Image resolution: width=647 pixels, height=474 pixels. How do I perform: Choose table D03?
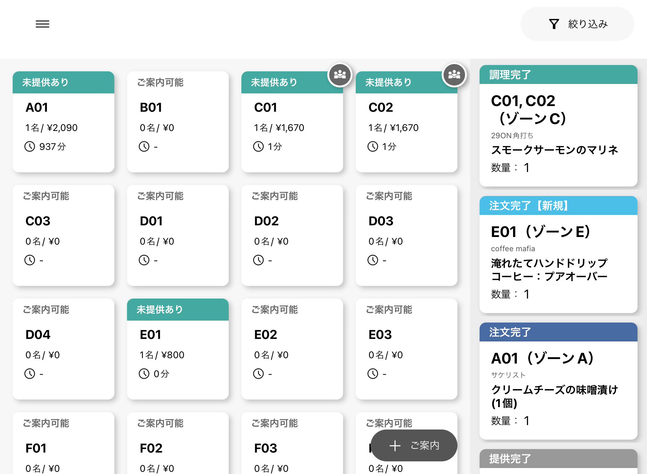pos(407,235)
